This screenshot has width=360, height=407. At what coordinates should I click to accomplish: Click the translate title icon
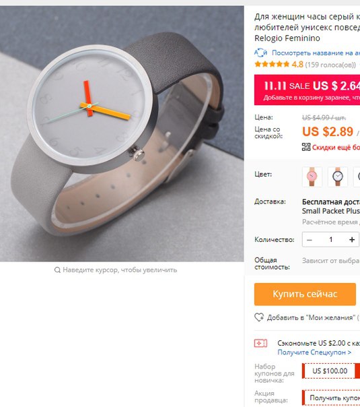260,53
